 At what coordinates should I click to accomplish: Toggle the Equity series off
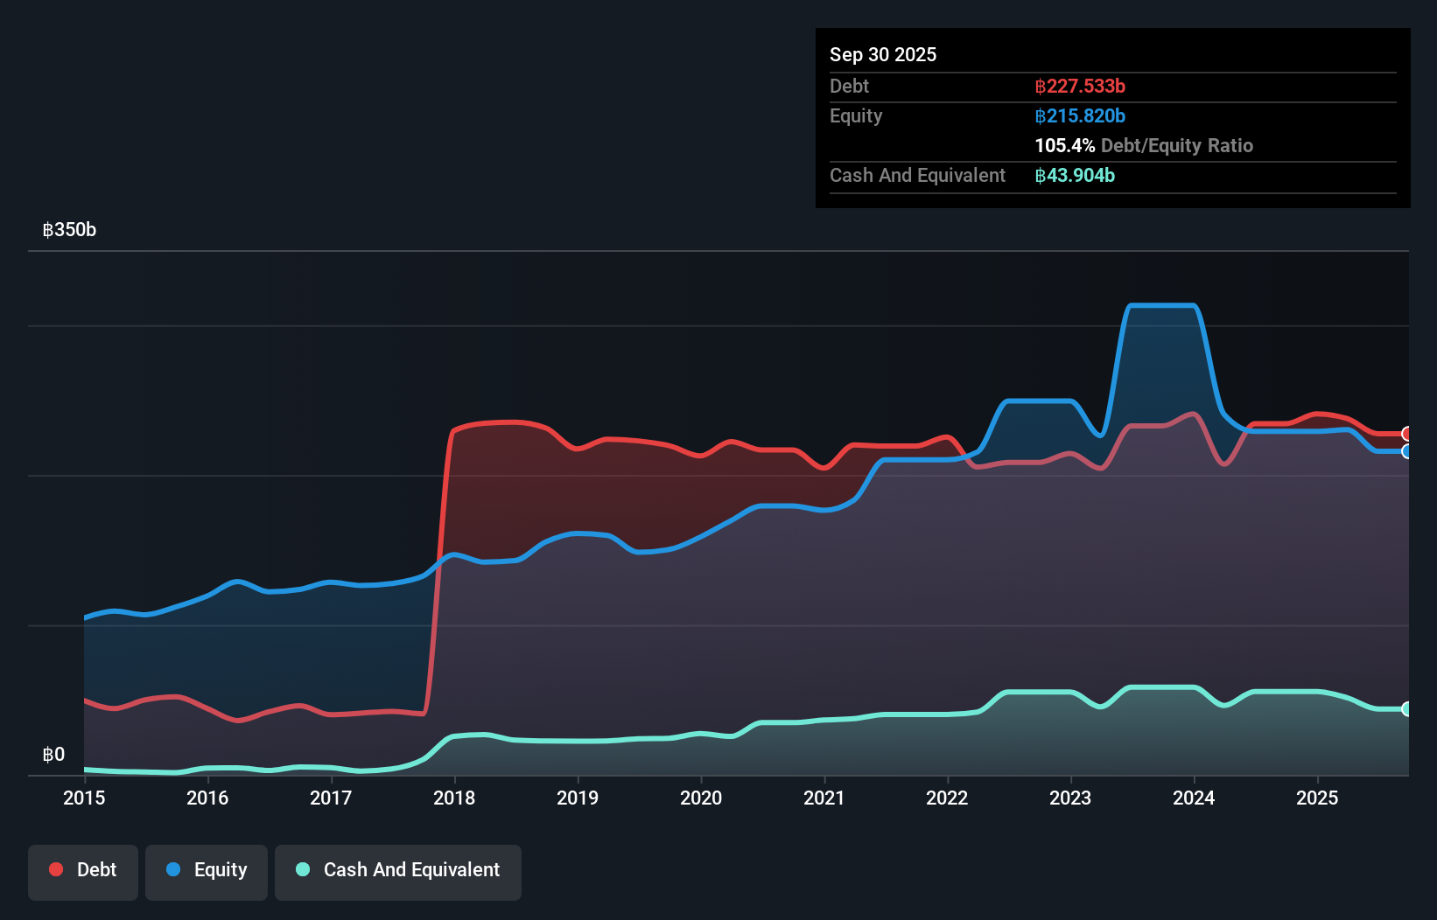coord(206,870)
